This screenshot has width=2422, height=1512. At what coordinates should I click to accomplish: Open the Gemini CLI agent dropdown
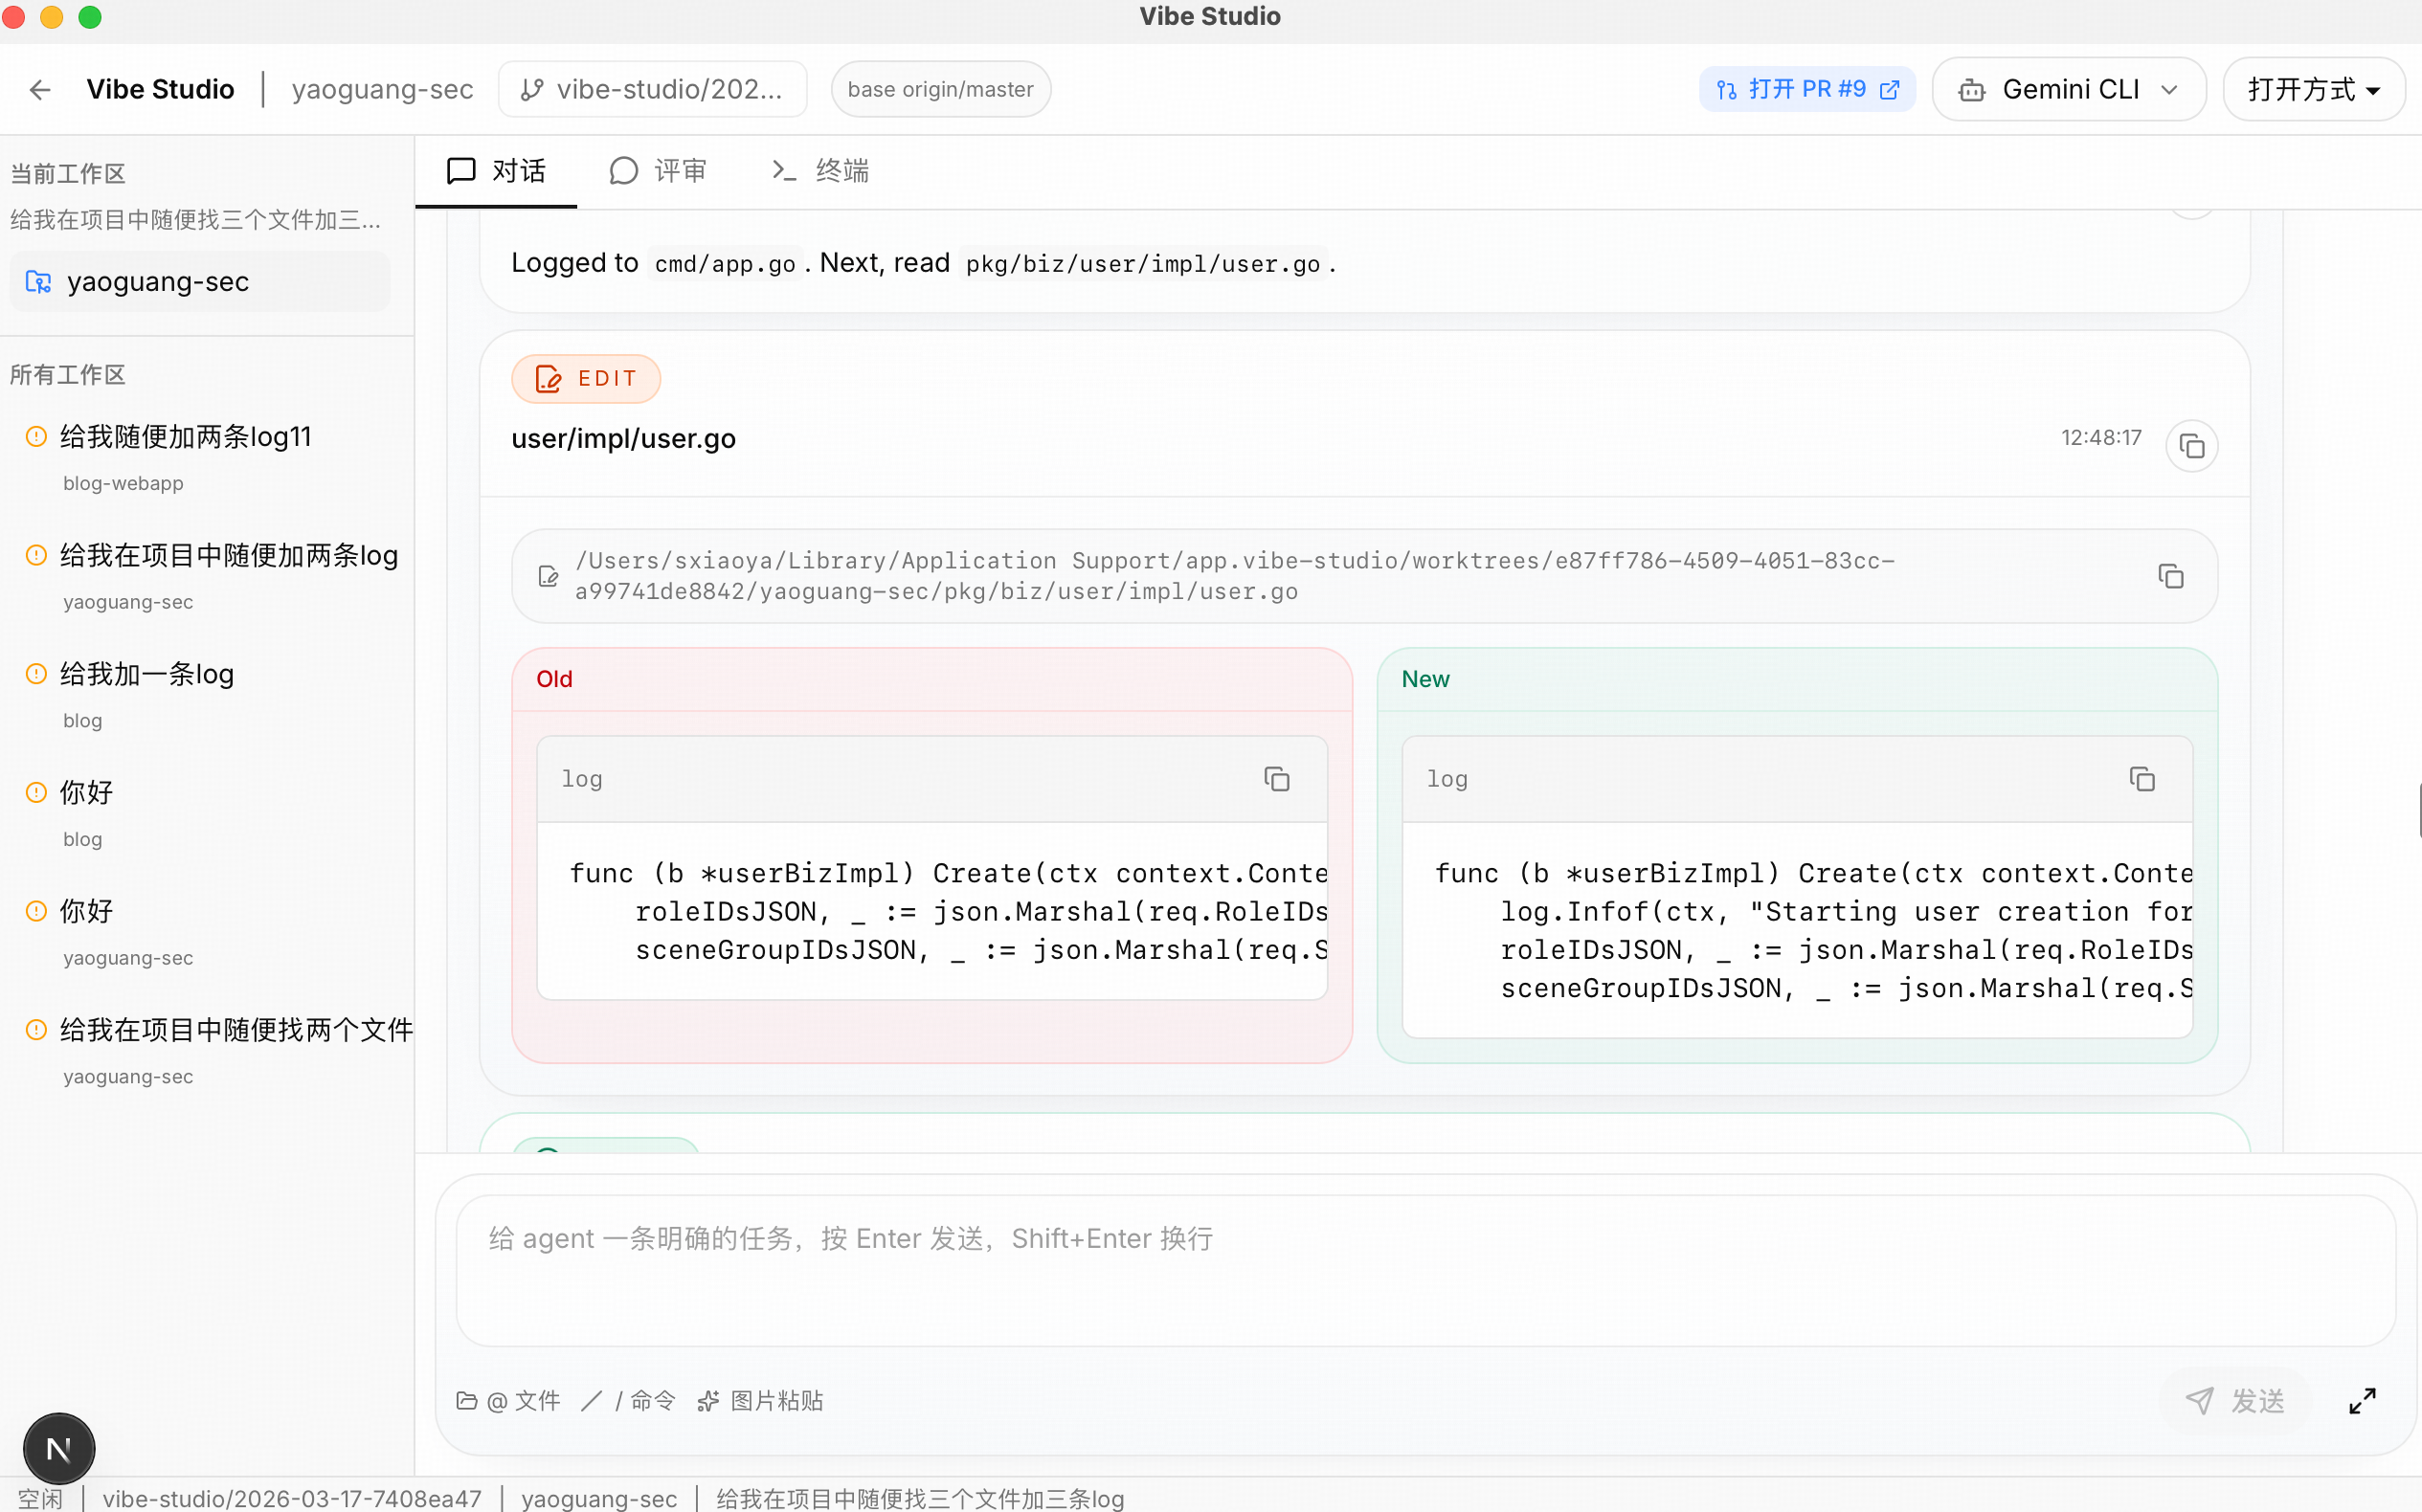click(2068, 90)
